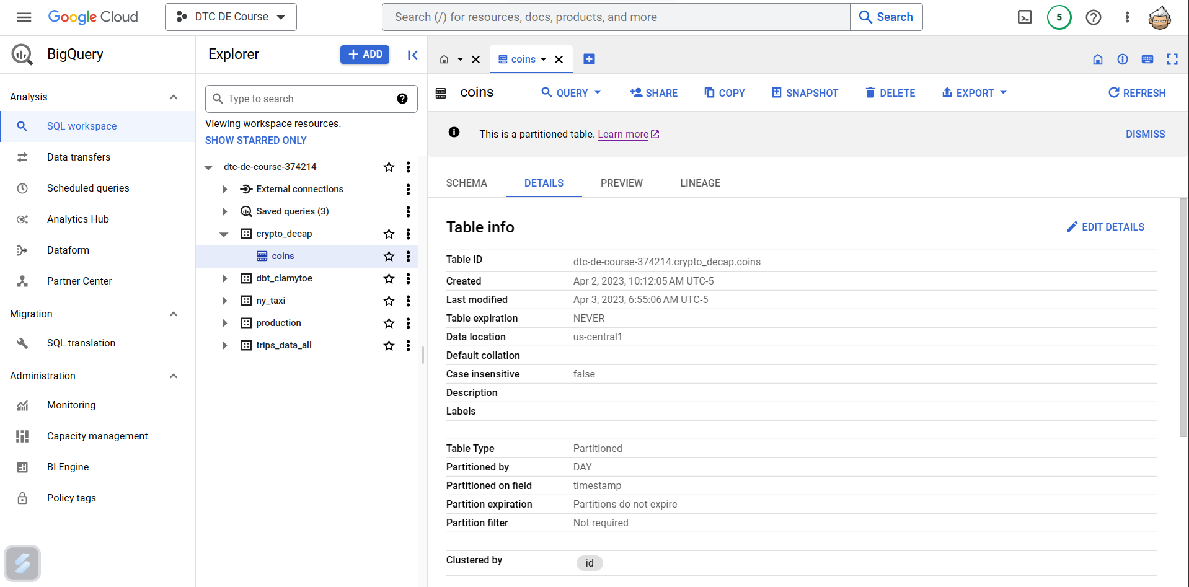Star the coins table
This screenshot has height=587, width=1189.
coord(389,256)
